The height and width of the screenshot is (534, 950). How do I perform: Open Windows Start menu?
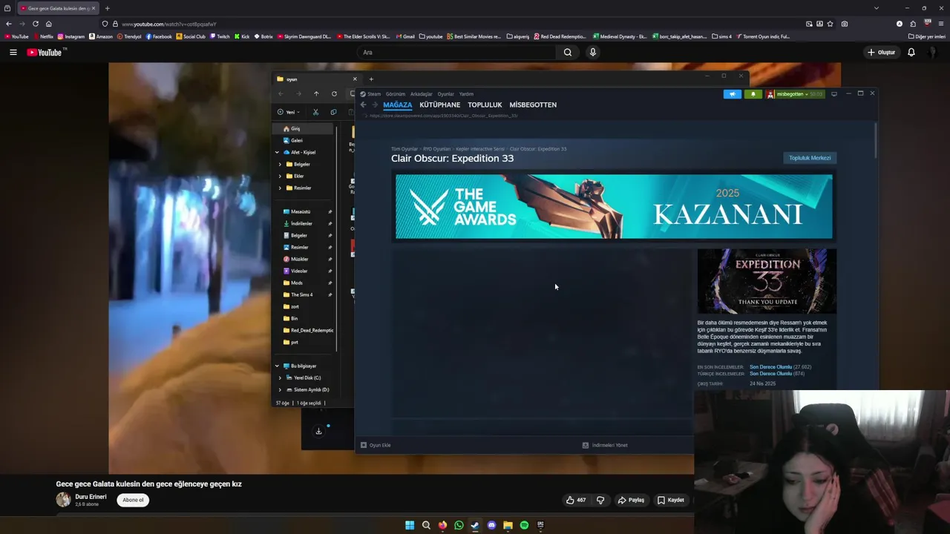click(410, 525)
